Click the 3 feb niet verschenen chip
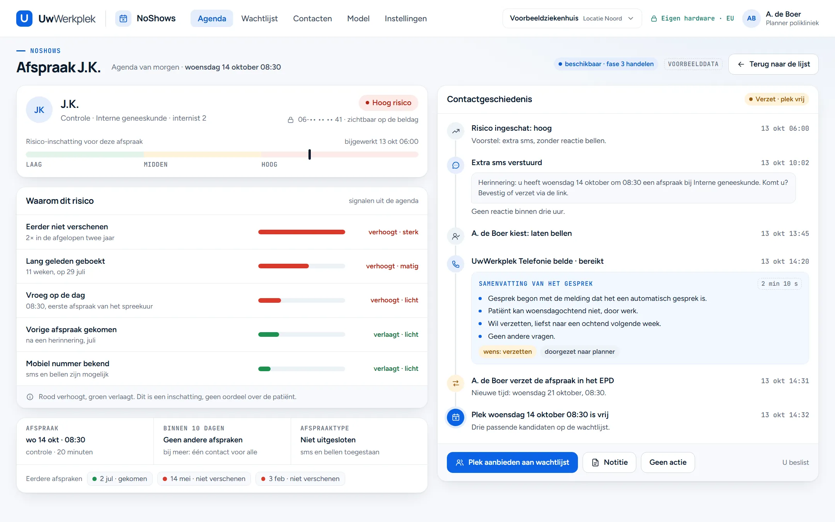This screenshot has height=522, width=835. tap(300, 479)
